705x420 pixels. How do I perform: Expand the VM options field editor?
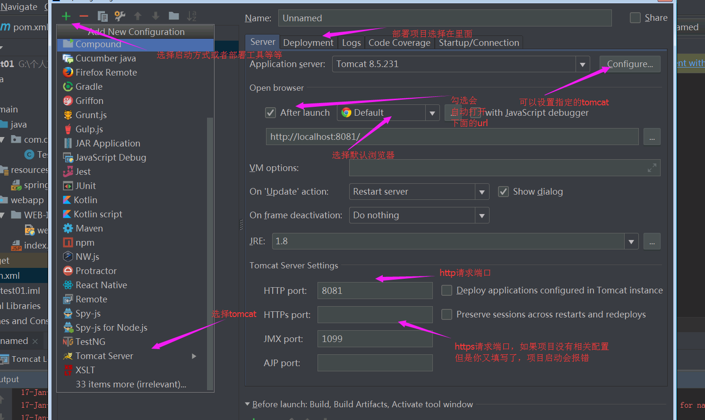(652, 168)
